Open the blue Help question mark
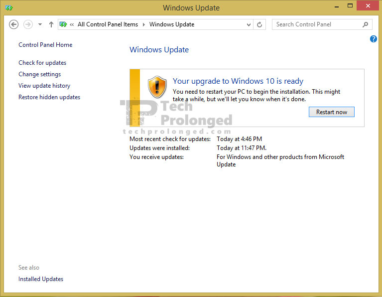The image size is (382, 297). click(x=373, y=39)
